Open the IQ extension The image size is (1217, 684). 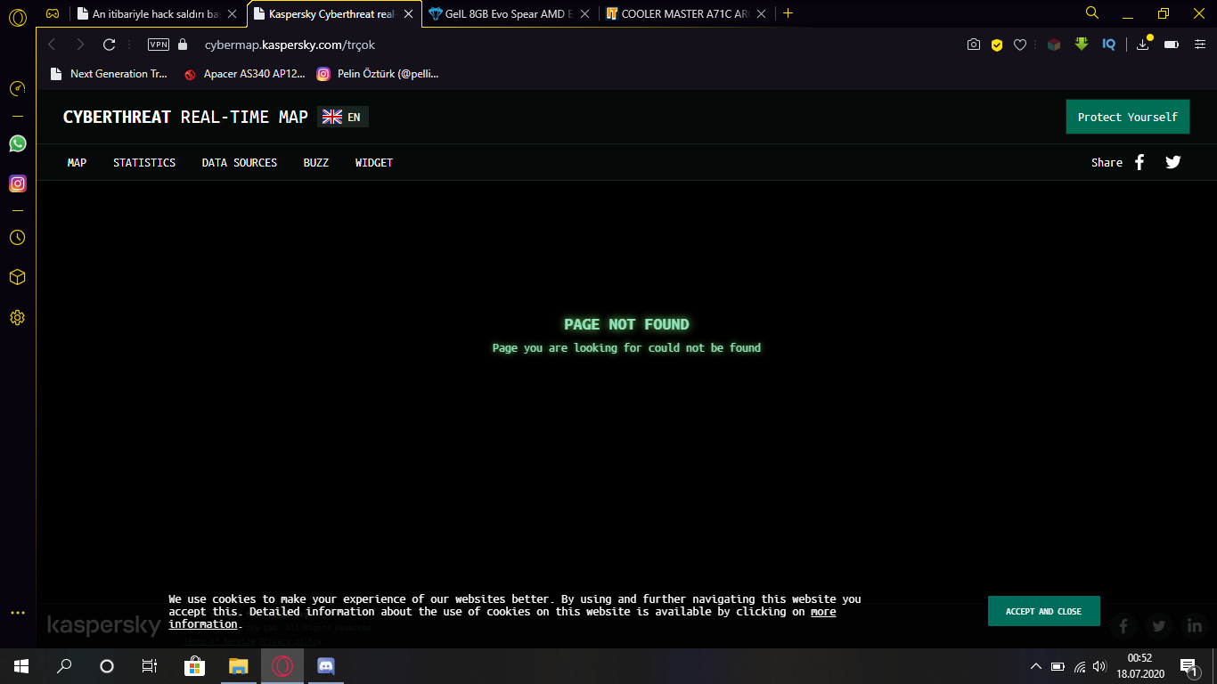(1109, 45)
